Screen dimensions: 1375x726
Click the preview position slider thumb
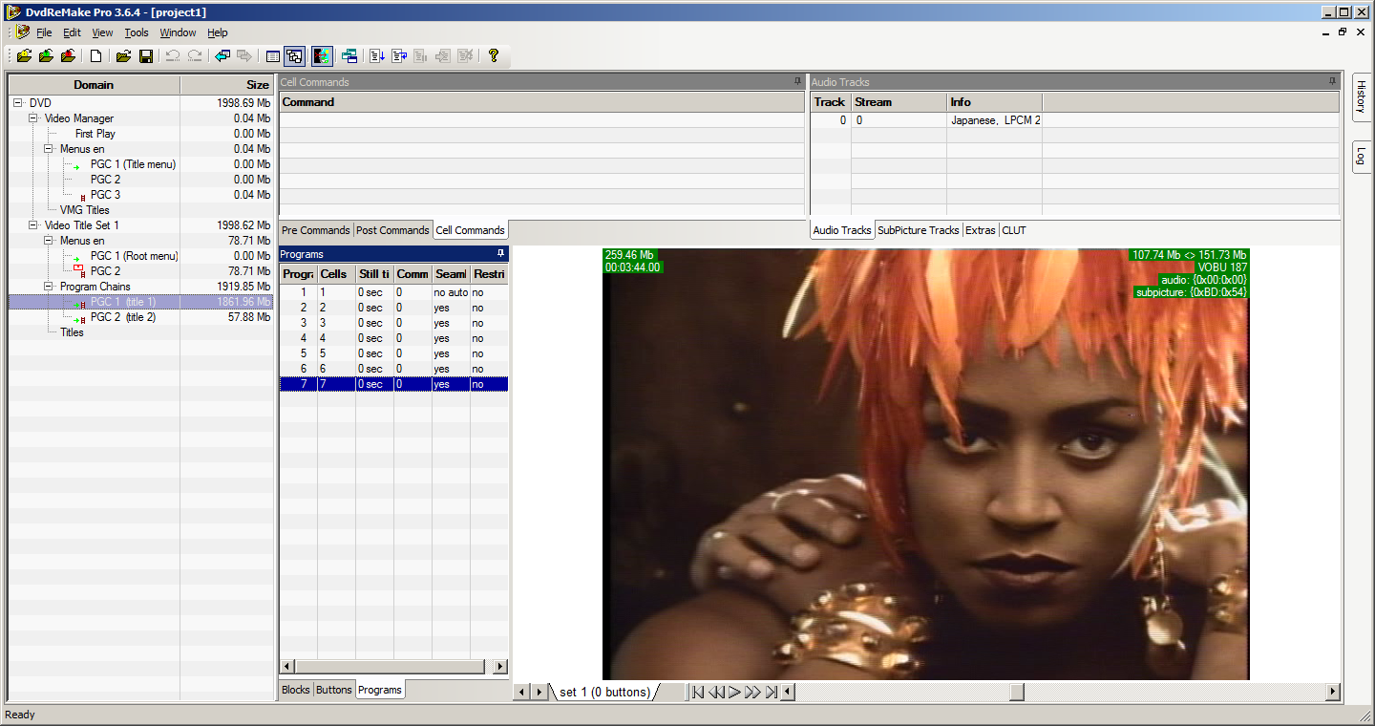(x=1017, y=692)
